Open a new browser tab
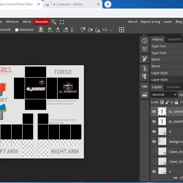 (108, 5)
